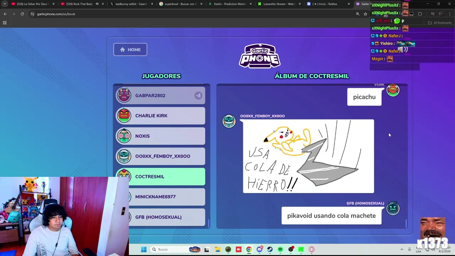
Task: Click the microphone icon in system tray
Action: coord(409,249)
